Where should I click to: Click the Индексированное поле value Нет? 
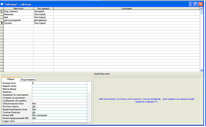[x=59, y=109]
